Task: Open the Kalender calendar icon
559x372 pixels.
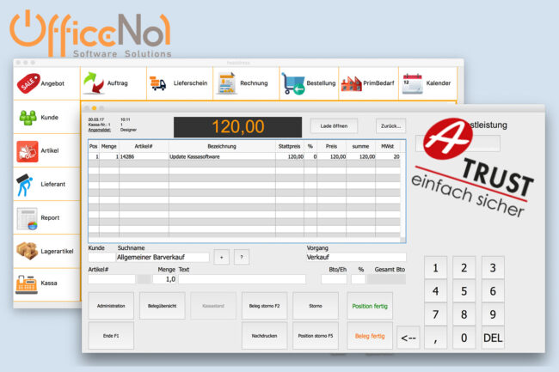Action: pos(413,83)
